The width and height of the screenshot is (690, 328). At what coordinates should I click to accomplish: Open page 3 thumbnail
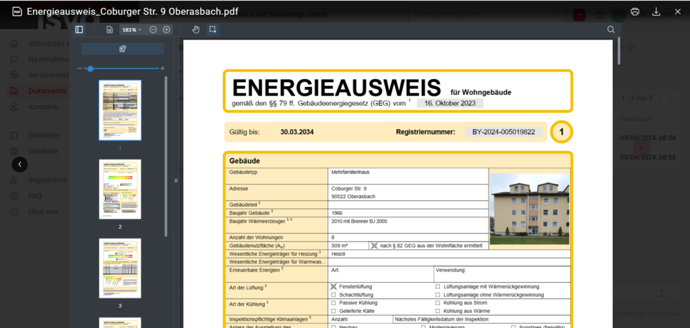pyautogui.click(x=120, y=268)
